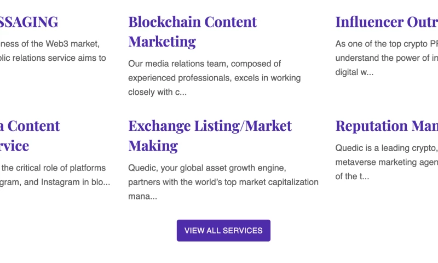Open the Reputation Management service heading
This screenshot has height=263, width=438.
pyautogui.click(x=386, y=125)
